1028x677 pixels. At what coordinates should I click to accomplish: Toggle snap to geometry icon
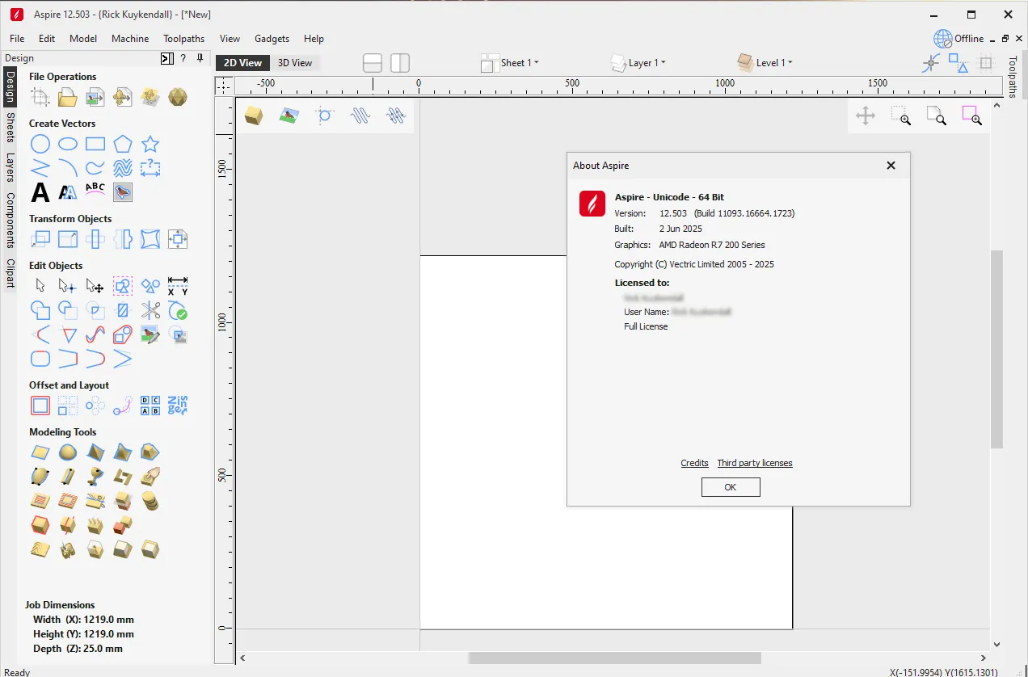[x=931, y=63]
